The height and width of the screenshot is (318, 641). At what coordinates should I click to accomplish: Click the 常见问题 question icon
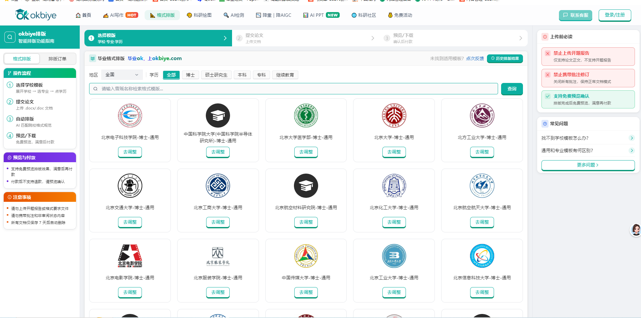point(545,124)
